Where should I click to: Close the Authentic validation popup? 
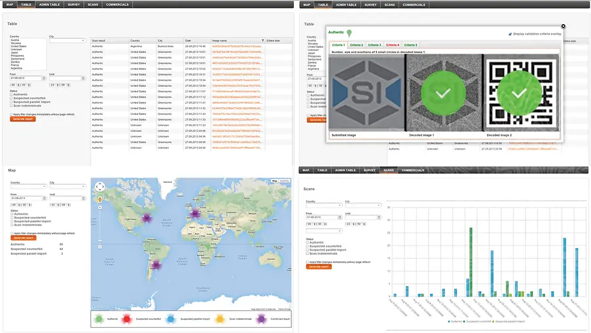pos(563,26)
